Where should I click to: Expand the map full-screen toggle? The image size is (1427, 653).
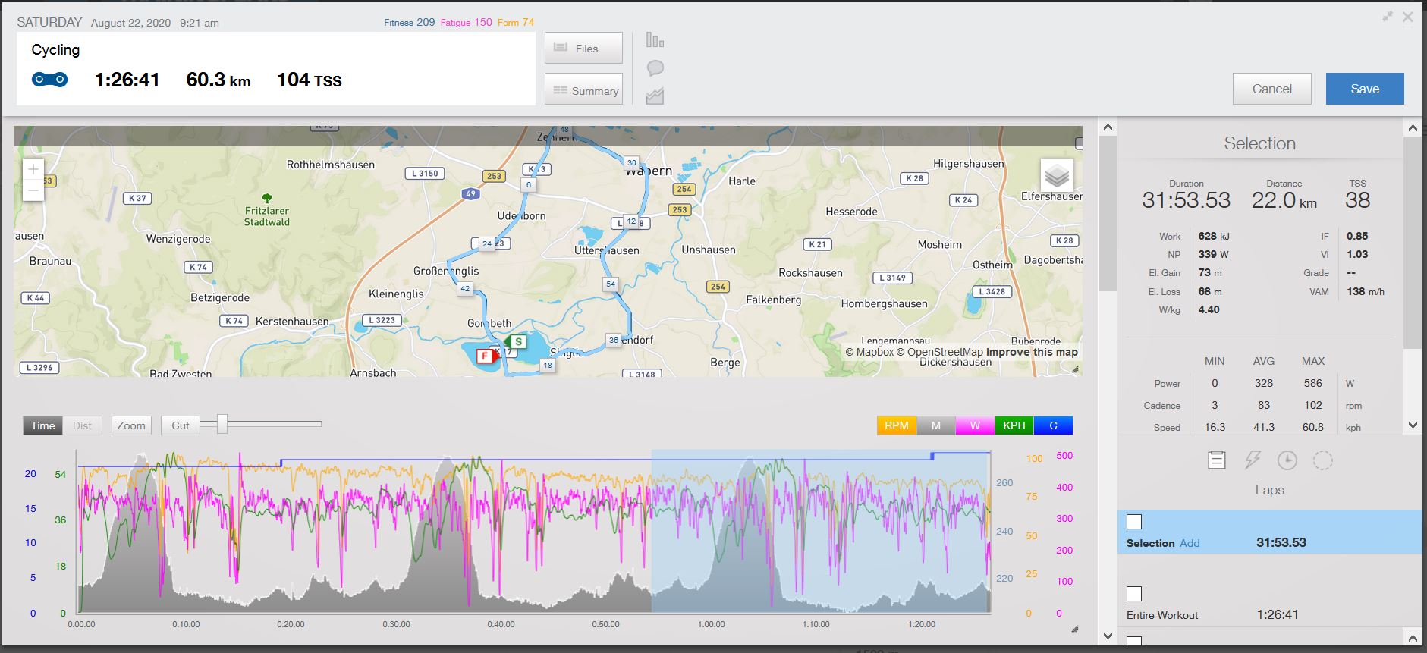(1079, 143)
